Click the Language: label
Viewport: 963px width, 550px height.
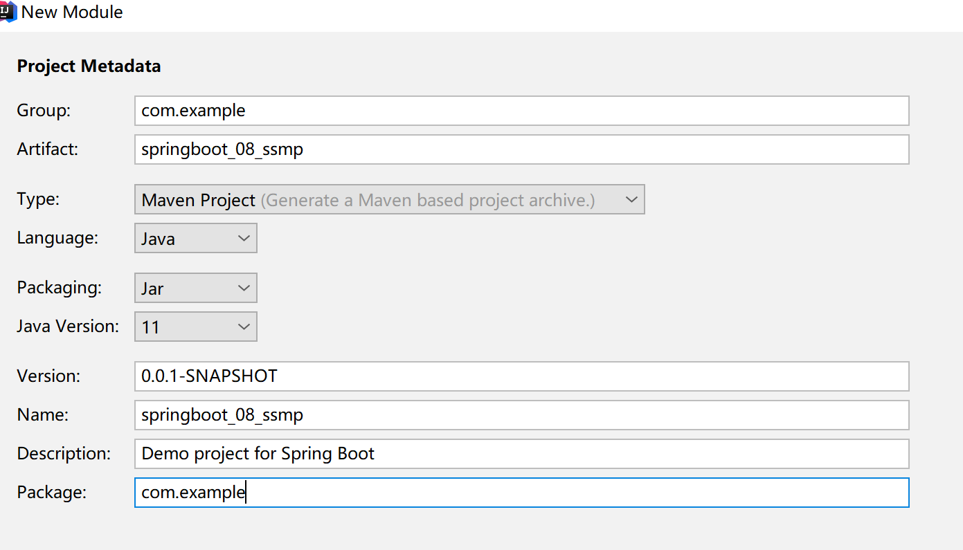(57, 239)
